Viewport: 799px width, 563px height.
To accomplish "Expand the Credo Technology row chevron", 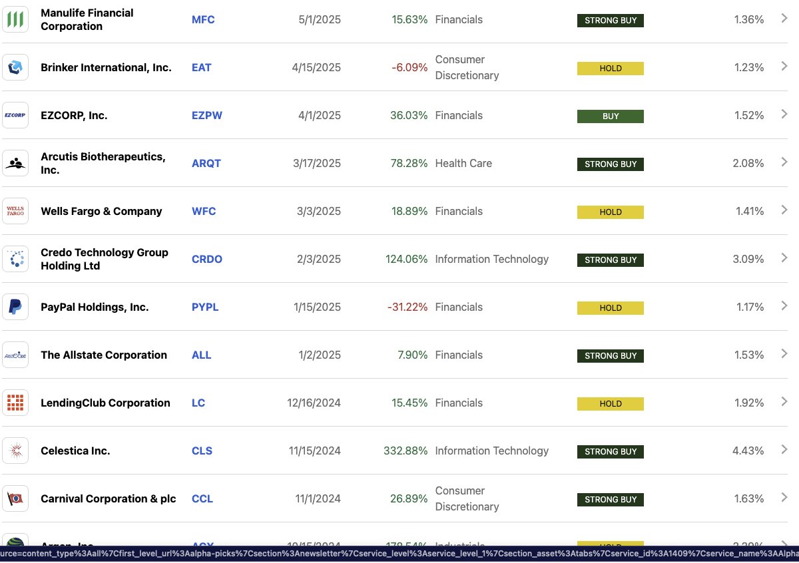I will tap(784, 258).
